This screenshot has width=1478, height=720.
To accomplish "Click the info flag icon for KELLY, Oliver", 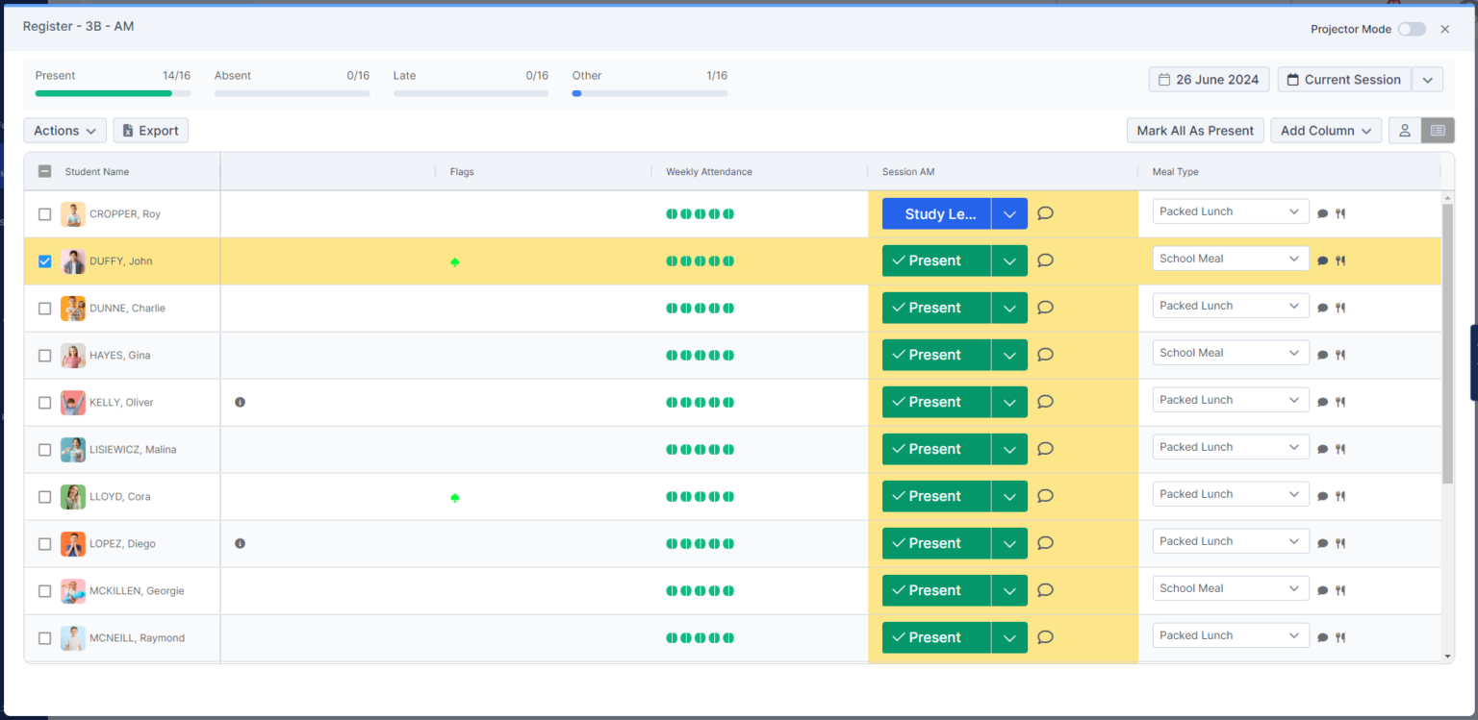I will tap(240, 402).
